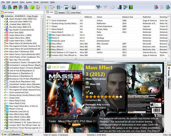The image size is (171, 136).
Task: Select the Nintendo Land row in the list
Action: point(107,41)
